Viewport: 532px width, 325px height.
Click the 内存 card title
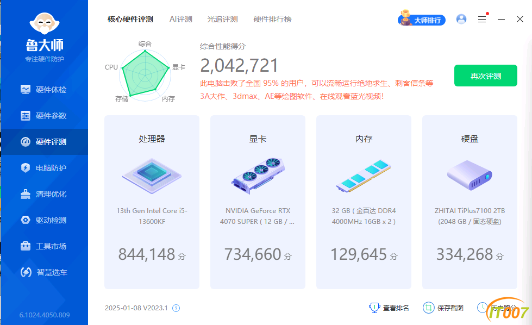point(364,139)
